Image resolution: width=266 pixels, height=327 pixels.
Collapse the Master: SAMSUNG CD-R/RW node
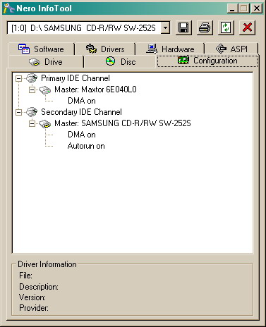point(32,123)
